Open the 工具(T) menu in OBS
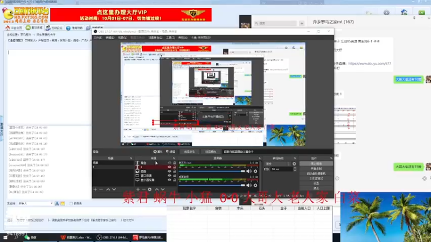 tap(170, 38)
